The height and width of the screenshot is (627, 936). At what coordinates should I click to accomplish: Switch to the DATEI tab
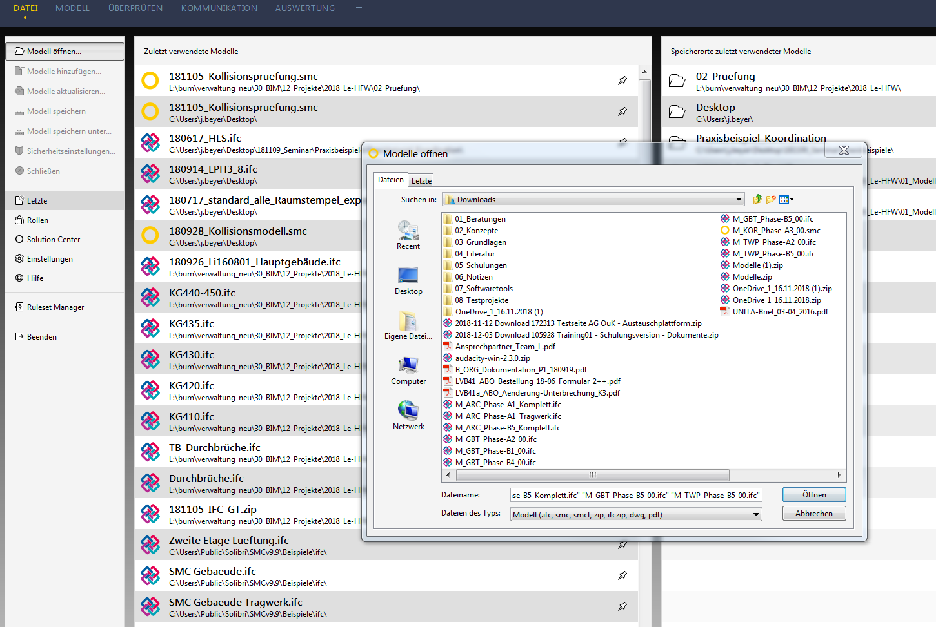point(26,8)
